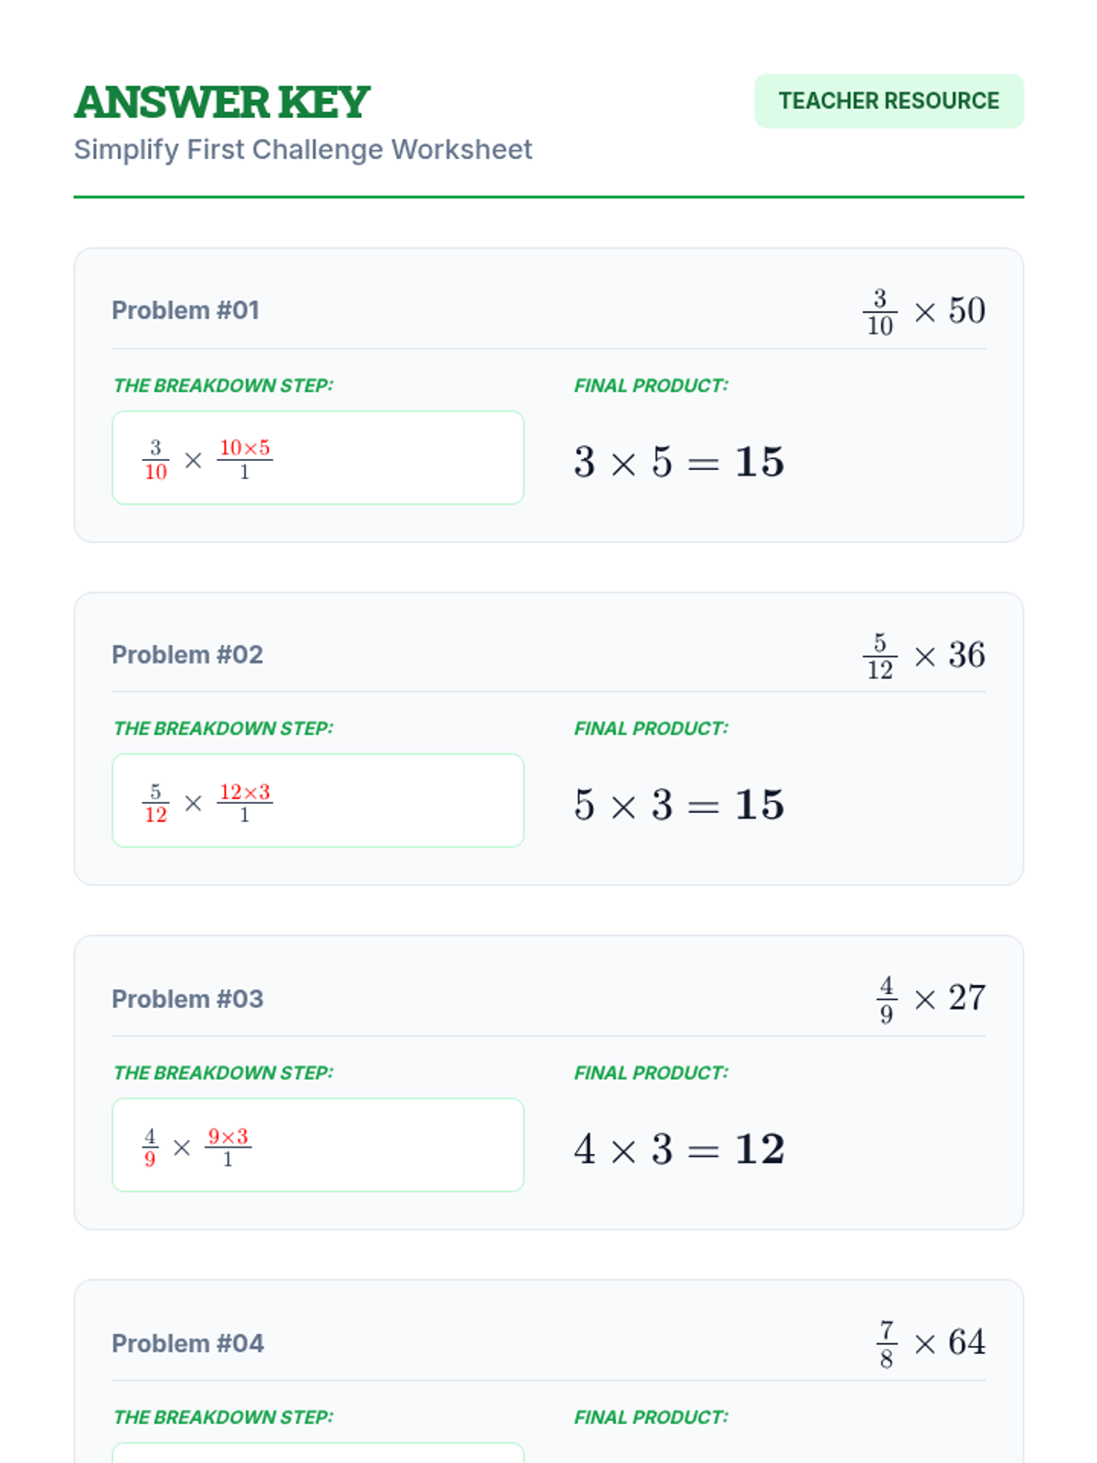1097x1463 pixels.
Task: Select the 3 × 5 = 15 final product
Action: (x=678, y=462)
